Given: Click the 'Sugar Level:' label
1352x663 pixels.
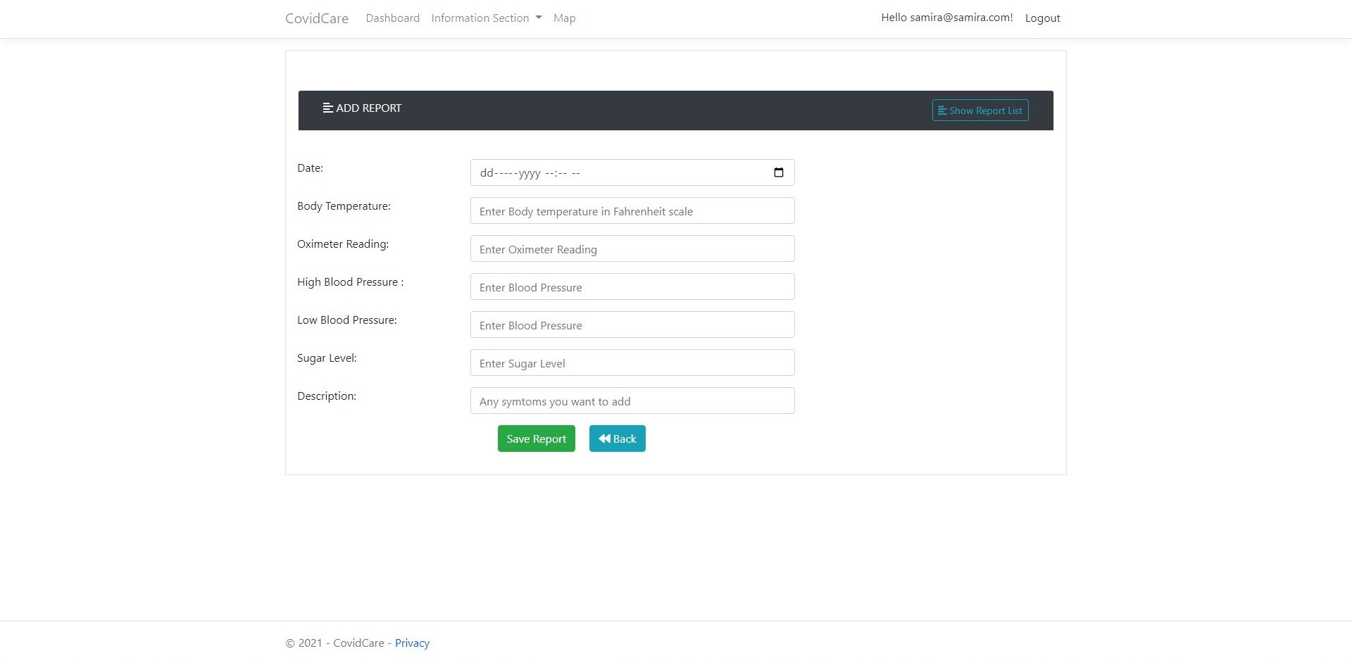Looking at the screenshot, I should (327, 358).
